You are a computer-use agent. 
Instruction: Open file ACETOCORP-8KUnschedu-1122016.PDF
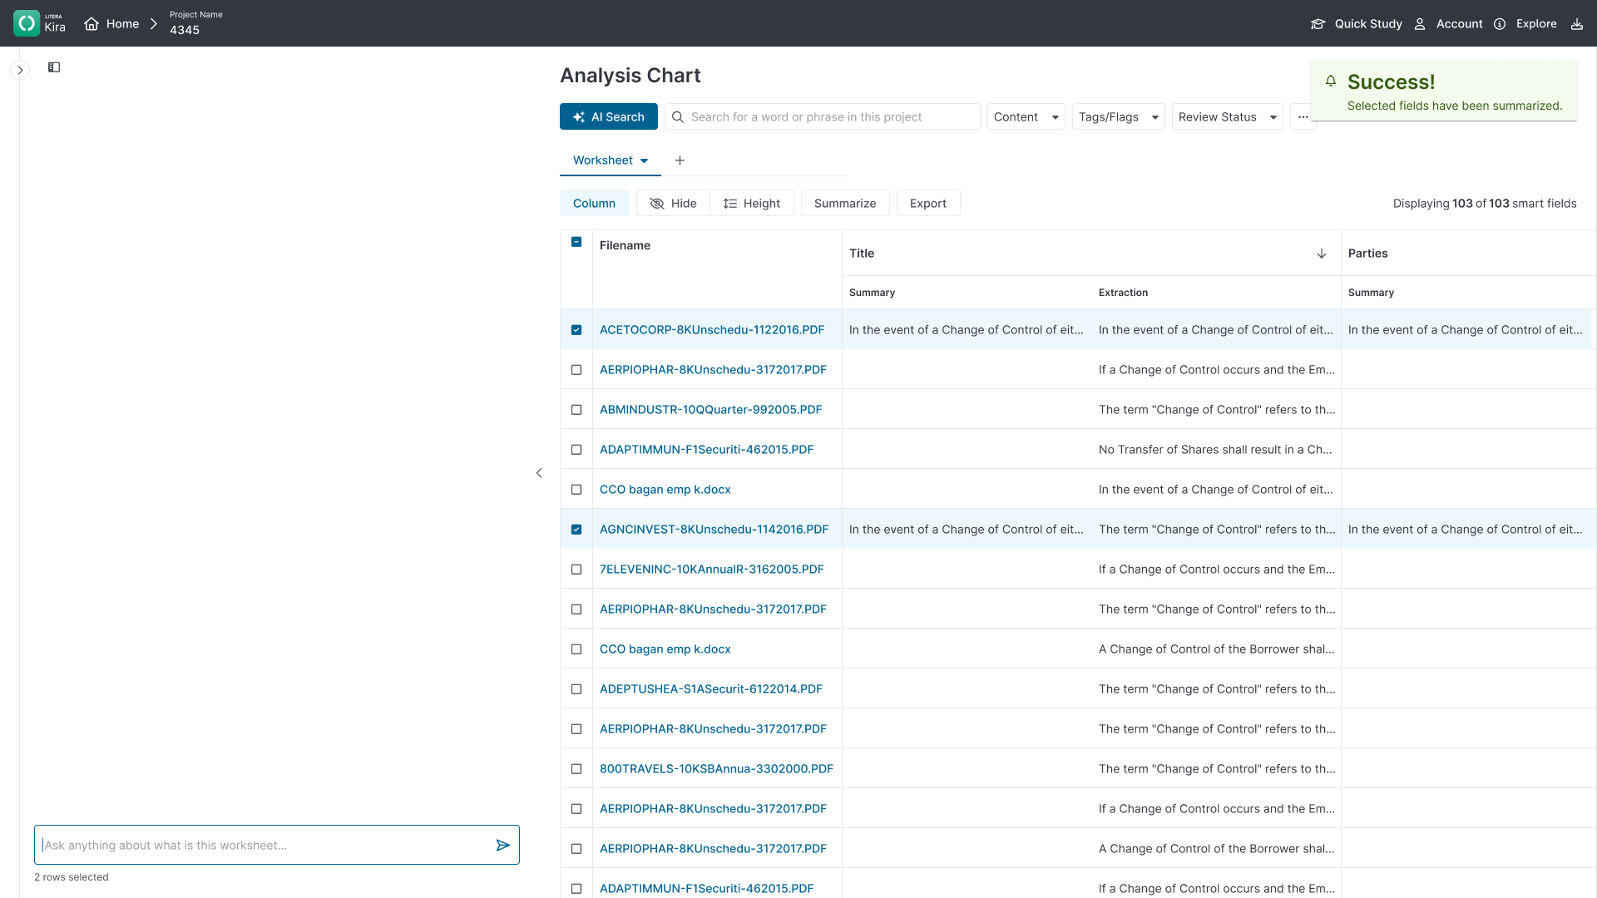click(712, 330)
